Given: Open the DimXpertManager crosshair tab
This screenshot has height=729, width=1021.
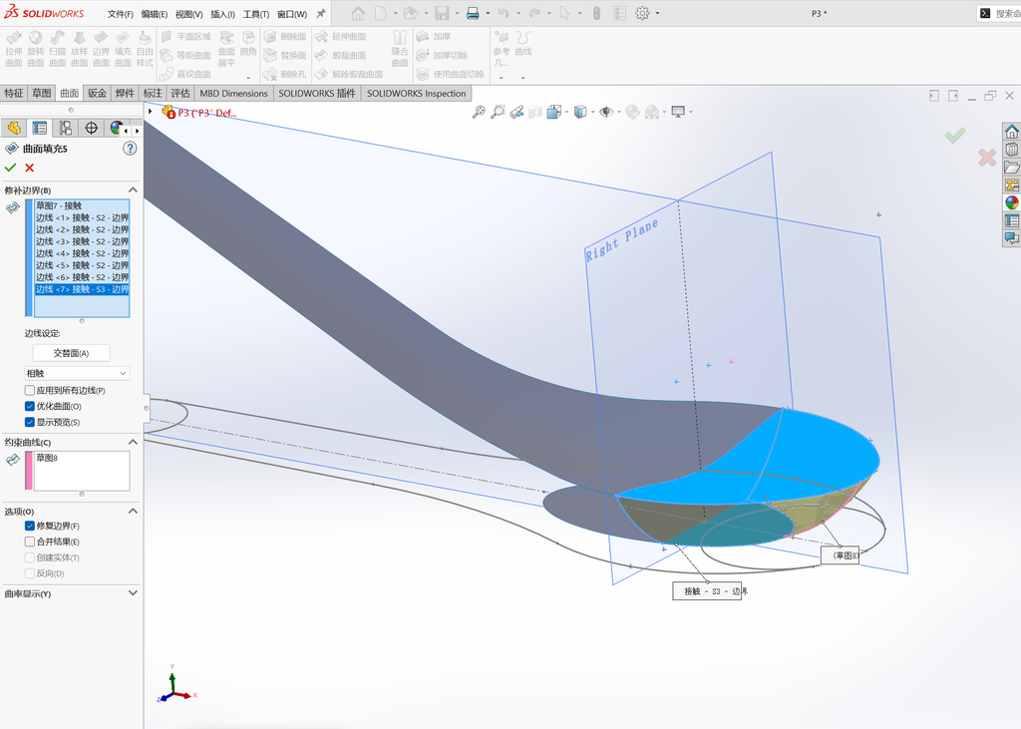Looking at the screenshot, I should (x=91, y=128).
